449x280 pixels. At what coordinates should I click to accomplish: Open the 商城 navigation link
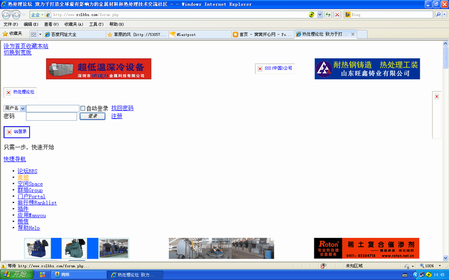pos(23,177)
